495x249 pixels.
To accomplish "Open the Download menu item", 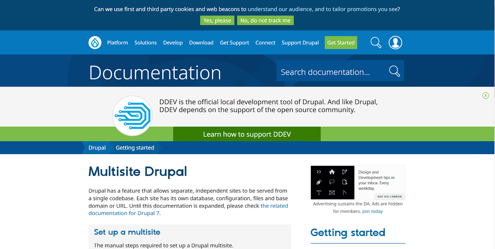I will tap(201, 43).
